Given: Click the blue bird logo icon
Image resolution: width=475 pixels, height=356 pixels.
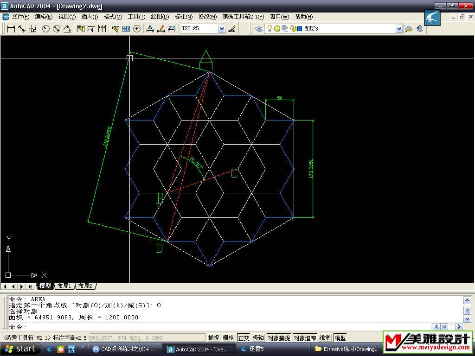Looking at the screenshot, I should tap(432, 18).
